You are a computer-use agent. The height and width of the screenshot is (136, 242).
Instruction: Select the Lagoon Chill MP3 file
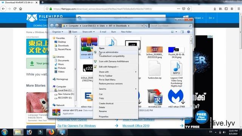tap(177, 74)
